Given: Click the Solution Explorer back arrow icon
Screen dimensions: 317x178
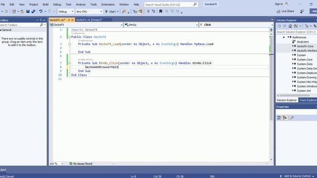Looking at the screenshot, I should pyautogui.click(x=279, y=26).
